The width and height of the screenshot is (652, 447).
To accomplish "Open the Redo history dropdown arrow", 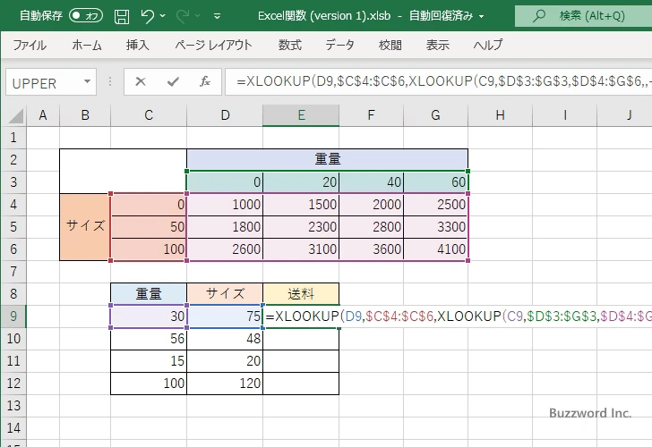I will click(x=198, y=16).
